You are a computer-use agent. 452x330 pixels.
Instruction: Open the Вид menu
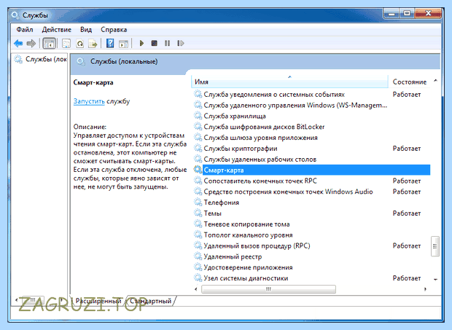click(86, 30)
